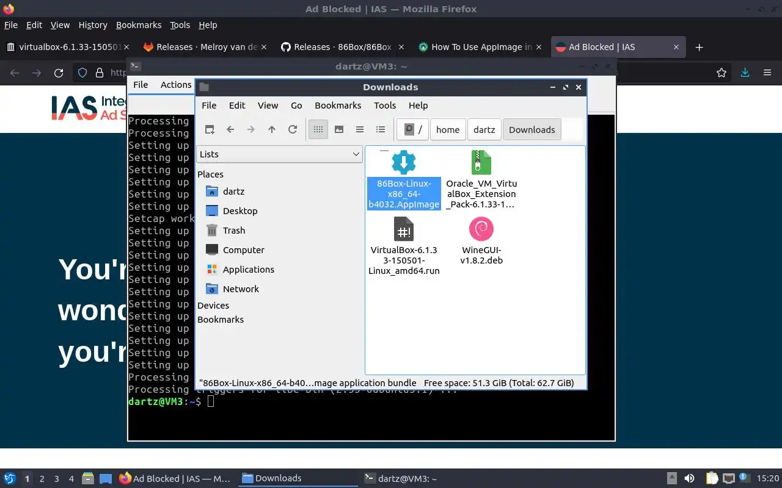Switch to workspace 3 in pager

click(x=56, y=479)
